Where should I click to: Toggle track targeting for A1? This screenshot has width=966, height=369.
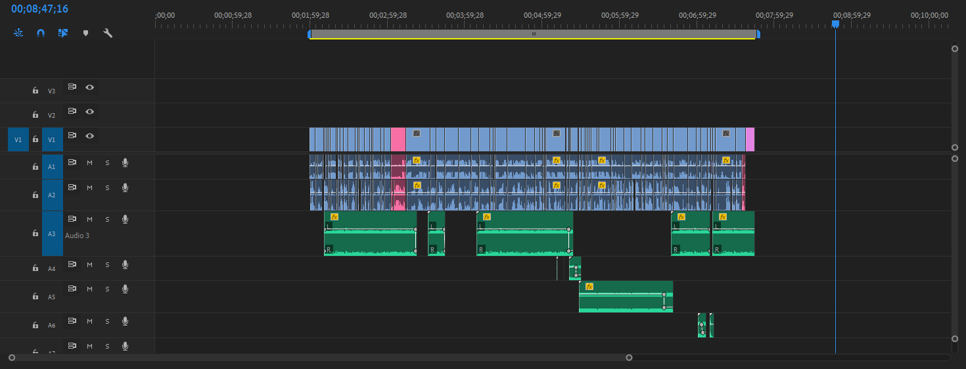click(52, 167)
